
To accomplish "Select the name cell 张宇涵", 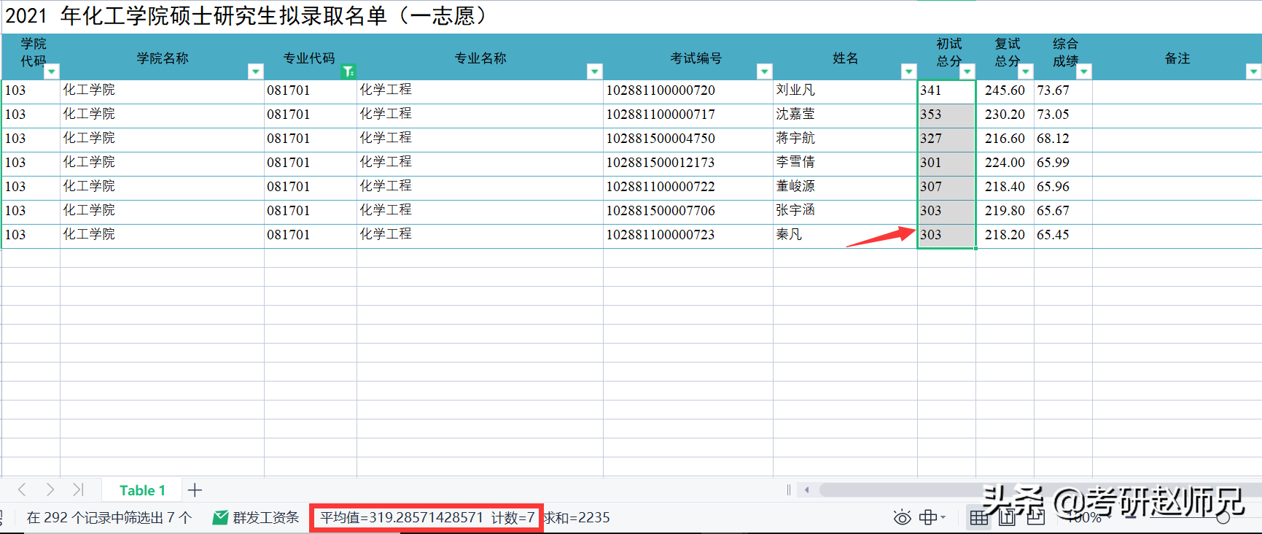I will coord(845,211).
